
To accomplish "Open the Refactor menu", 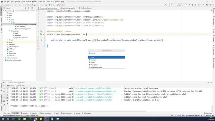I will point(35,2).
